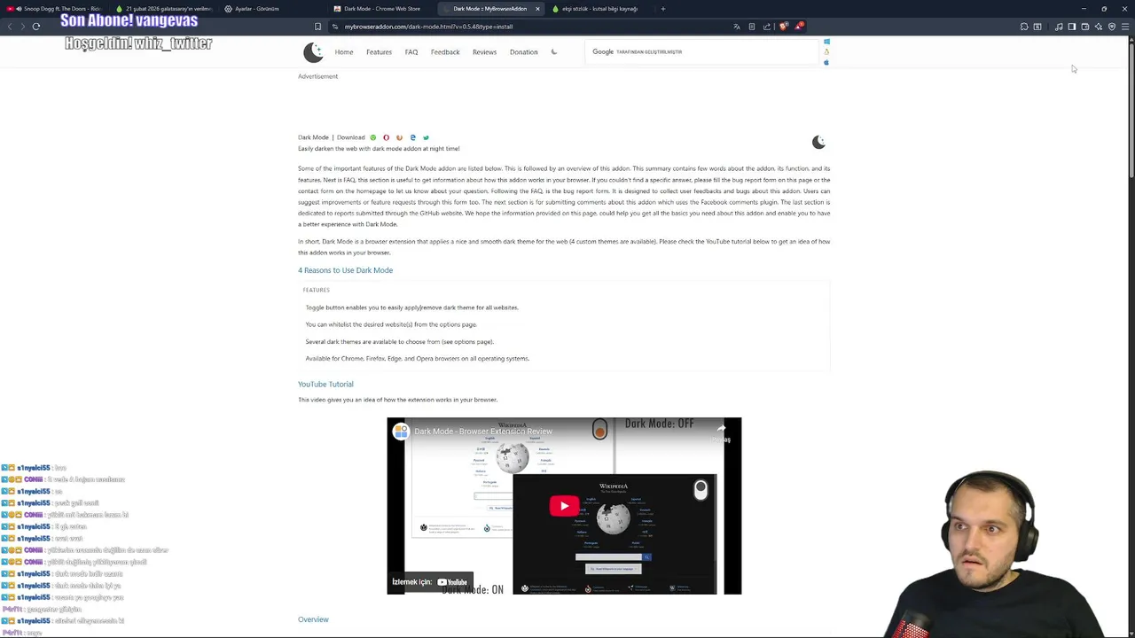Viewport: 1135px width, 638px height.
Task: Follow the YouTube Tutorial heading link
Action: [325, 384]
